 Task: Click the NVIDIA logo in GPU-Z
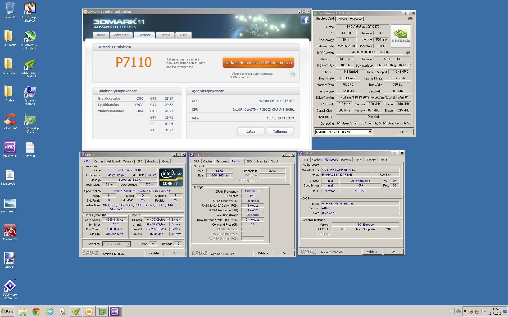click(x=401, y=36)
